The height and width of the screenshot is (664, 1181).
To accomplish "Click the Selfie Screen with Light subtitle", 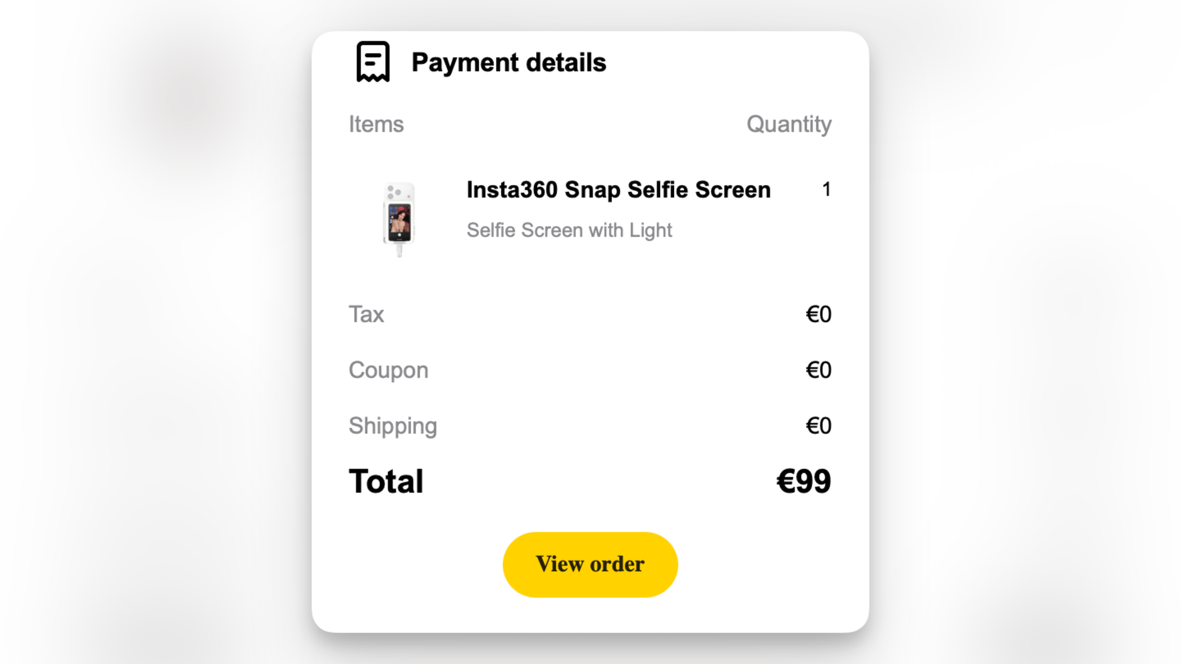I will pos(569,230).
